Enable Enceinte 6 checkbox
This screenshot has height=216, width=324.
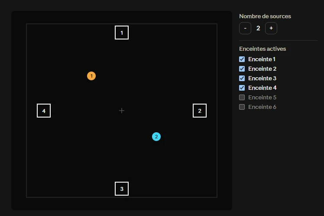pyautogui.click(x=242, y=107)
